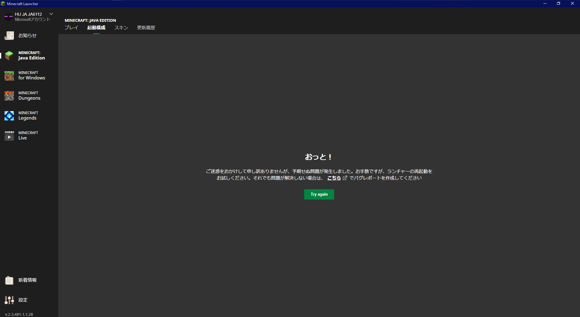Click the おっと！ error heading
The height and width of the screenshot is (317, 580).
pyautogui.click(x=319, y=157)
